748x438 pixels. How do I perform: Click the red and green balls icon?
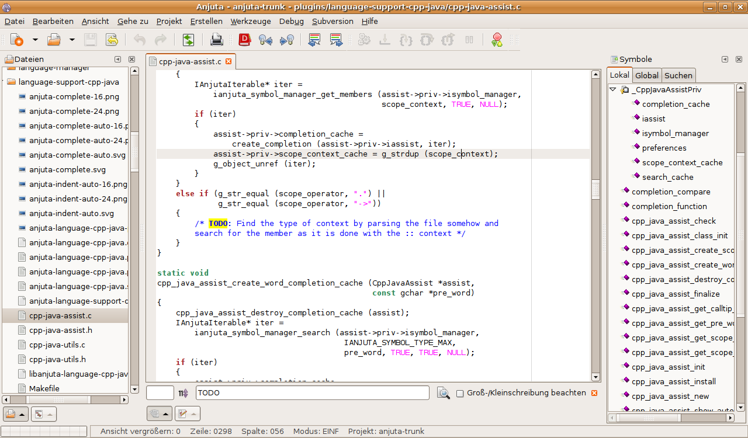(497, 40)
